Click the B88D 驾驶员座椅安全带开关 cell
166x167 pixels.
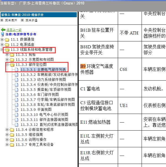point(98,50)
